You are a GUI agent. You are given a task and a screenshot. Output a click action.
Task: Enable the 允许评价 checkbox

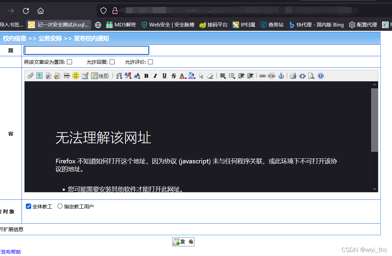(150, 62)
